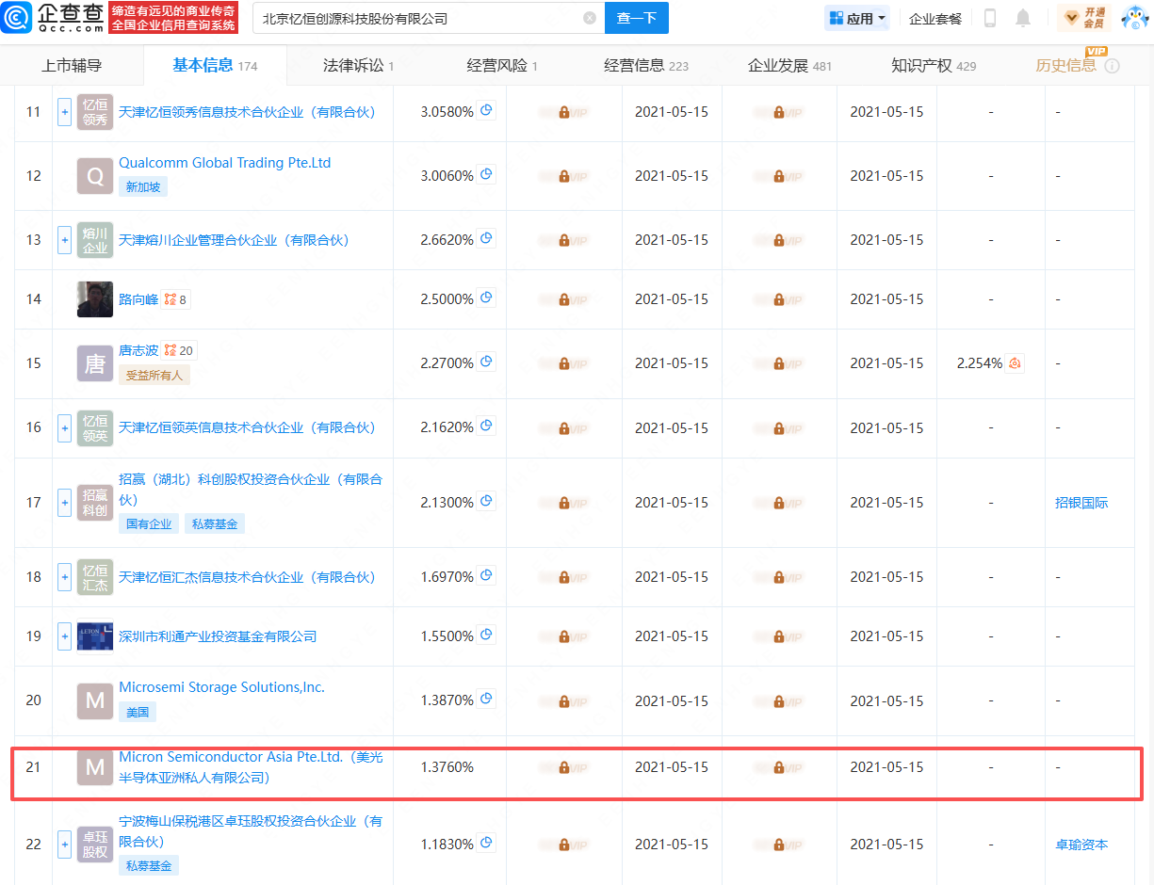Click 美国 tag under Microsemi
Image resolution: width=1154 pixels, height=885 pixels.
click(x=138, y=713)
